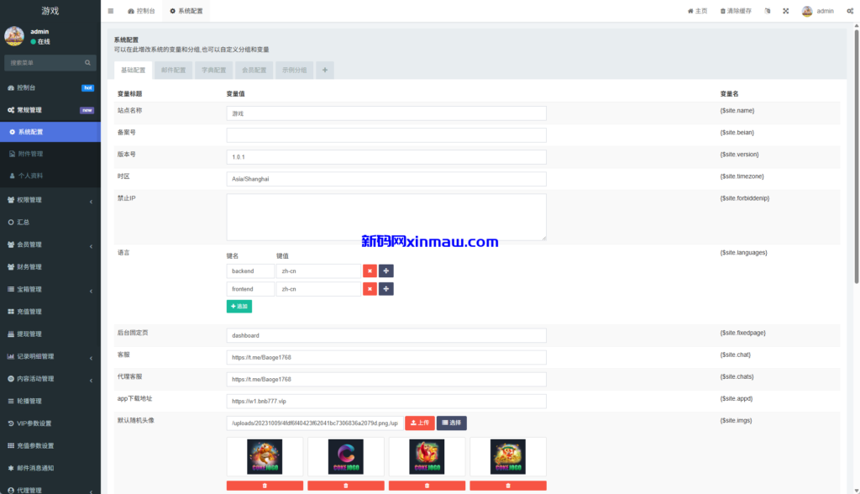Viewport: 860px width, 494px height.
Task: Click the 追加 green add button
Action: tap(239, 306)
